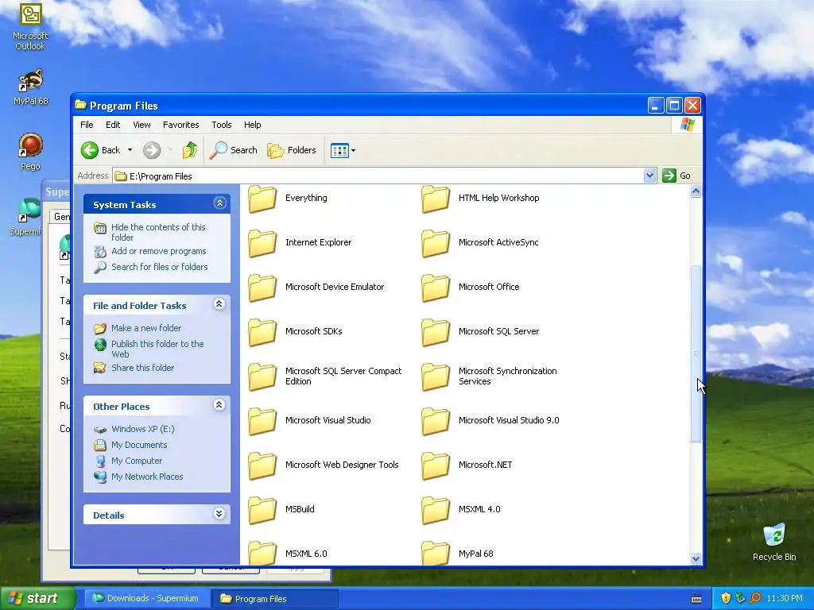The width and height of the screenshot is (814, 610).
Task: Open the Back history dropdown arrow
Action: point(130,150)
